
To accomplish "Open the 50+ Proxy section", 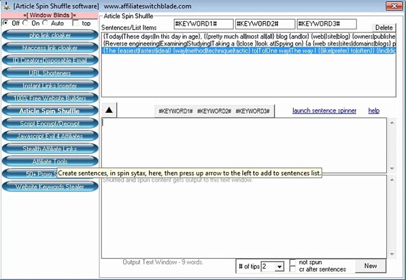I will click(x=29, y=174).
